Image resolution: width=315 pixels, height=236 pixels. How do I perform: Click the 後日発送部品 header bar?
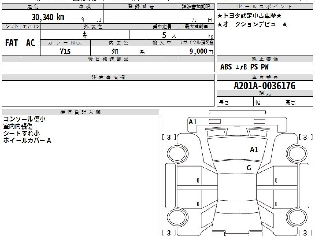[108, 59]
